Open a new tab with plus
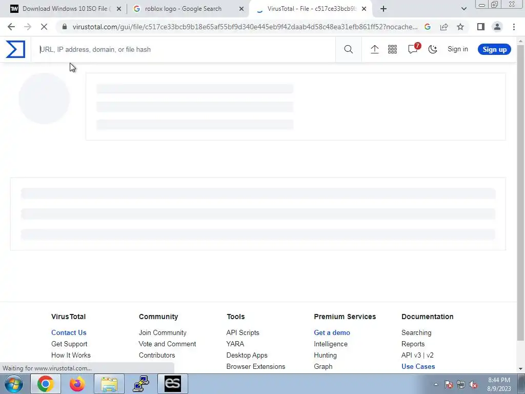 (x=383, y=9)
